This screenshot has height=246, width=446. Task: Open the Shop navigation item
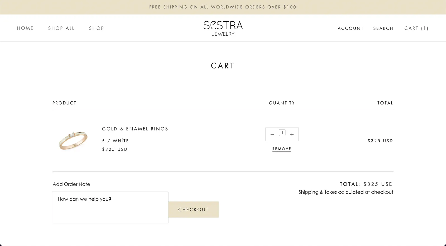click(x=96, y=28)
